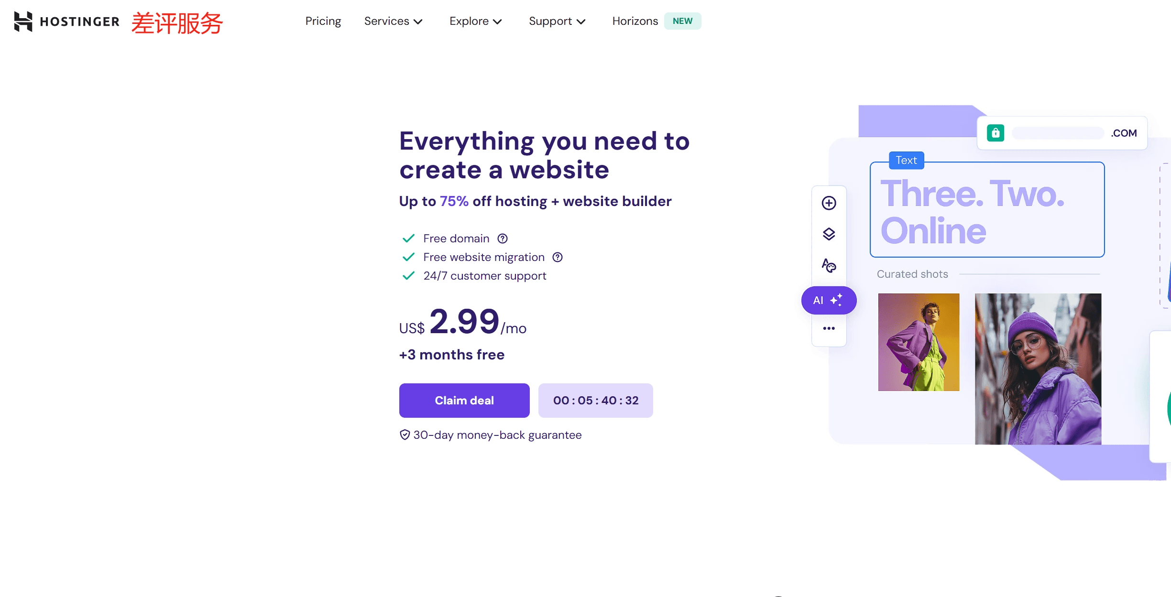The height and width of the screenshot is (597, 1171).
Task: Go to Horizons in the navigation
Action: 635,22
